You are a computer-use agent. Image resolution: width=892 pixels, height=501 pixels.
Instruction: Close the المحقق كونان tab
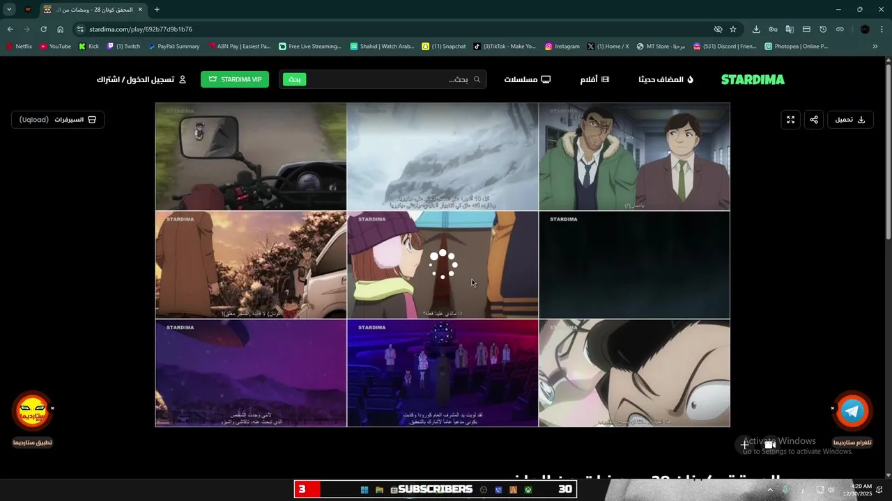click(140, 10)
